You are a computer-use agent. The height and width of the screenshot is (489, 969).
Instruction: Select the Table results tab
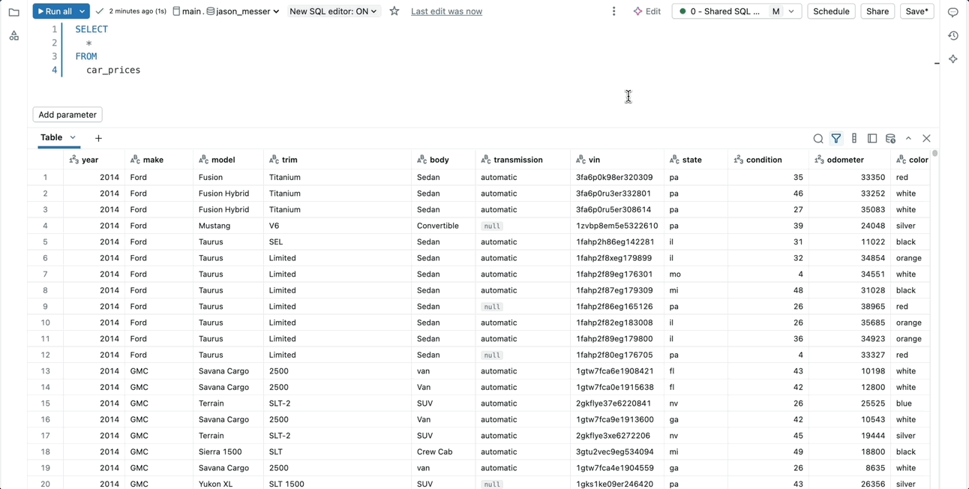coord(52,137)
